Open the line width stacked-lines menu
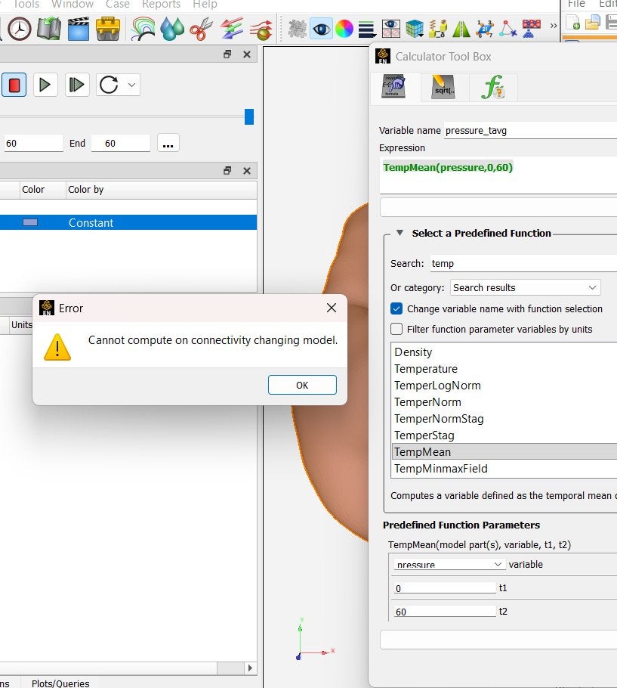 367,29
